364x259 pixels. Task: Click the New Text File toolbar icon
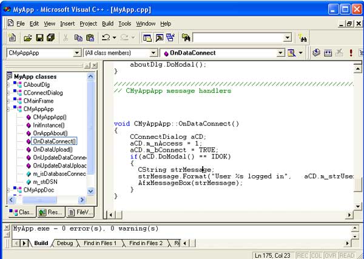point(12,38)
